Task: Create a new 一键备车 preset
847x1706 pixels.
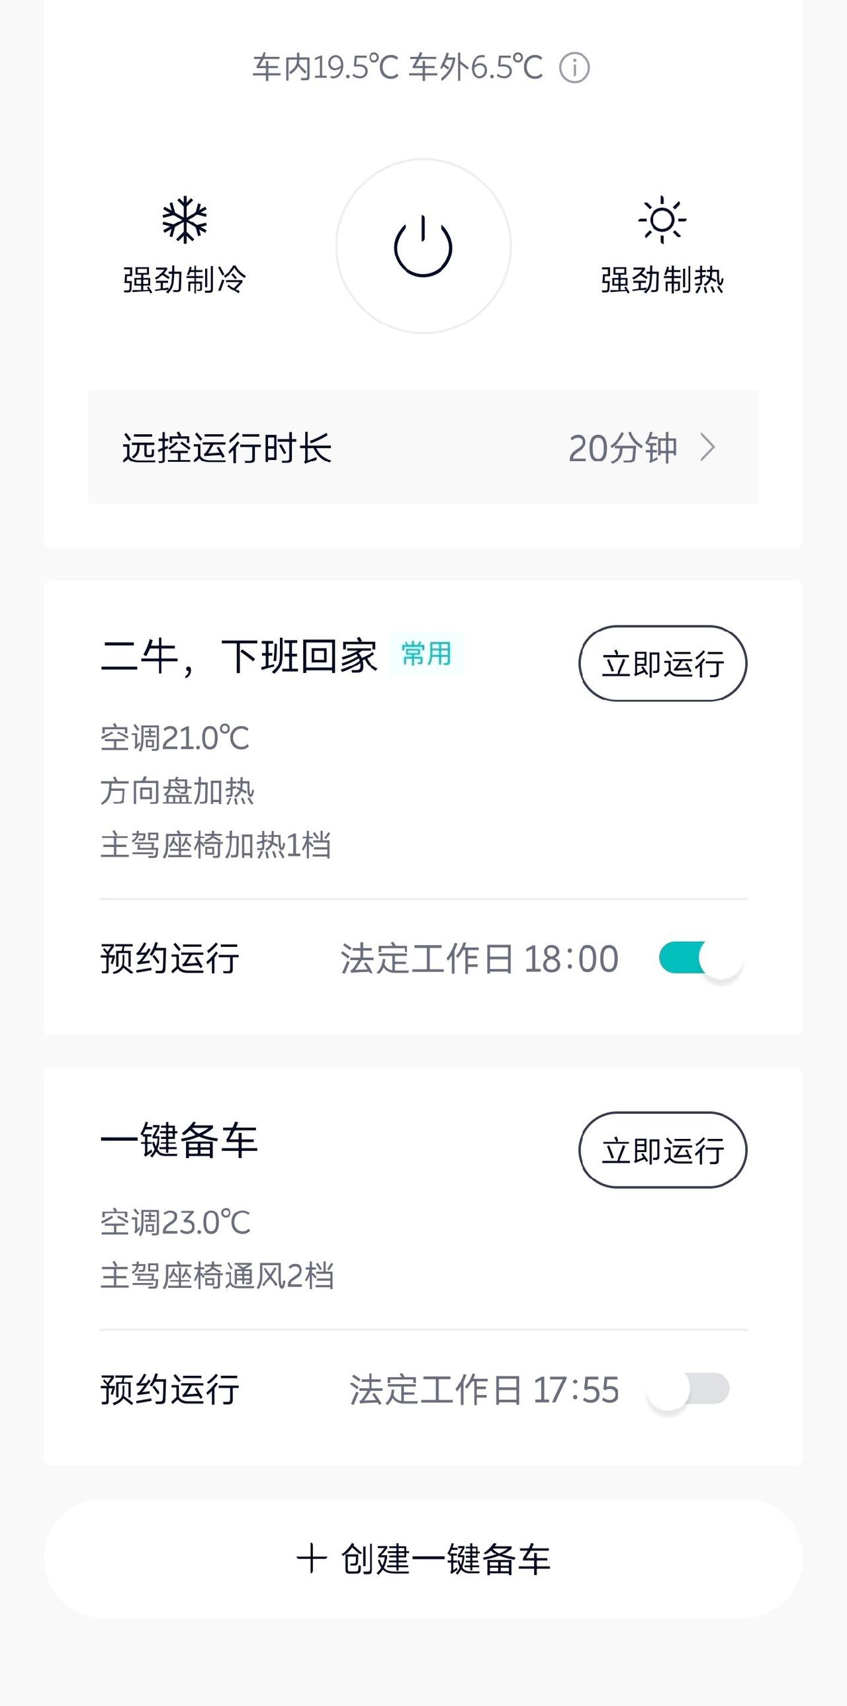Action: [x=423, y=1558]
